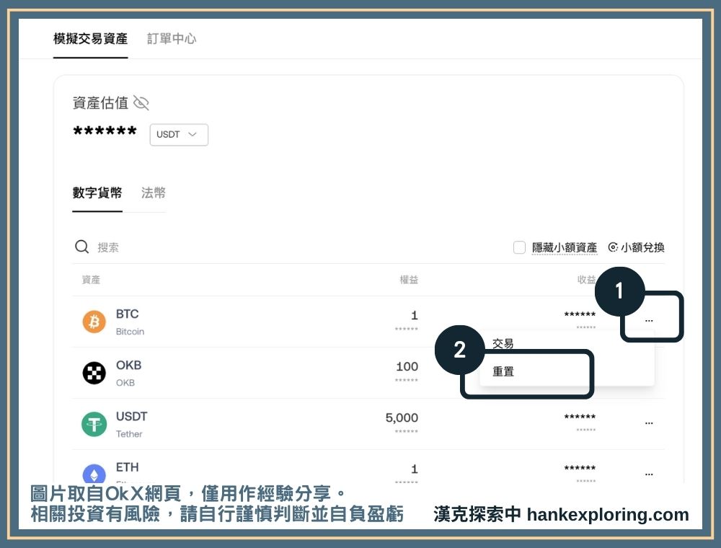Screen dimensions: 721x548
Task: Click the 權益 column header
Action: coord(409,280)
